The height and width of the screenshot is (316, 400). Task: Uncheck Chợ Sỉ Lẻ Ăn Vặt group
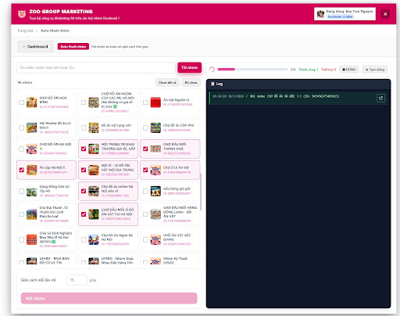coord(145,170)
